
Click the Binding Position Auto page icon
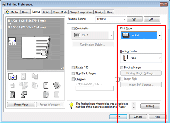[125, 58]
